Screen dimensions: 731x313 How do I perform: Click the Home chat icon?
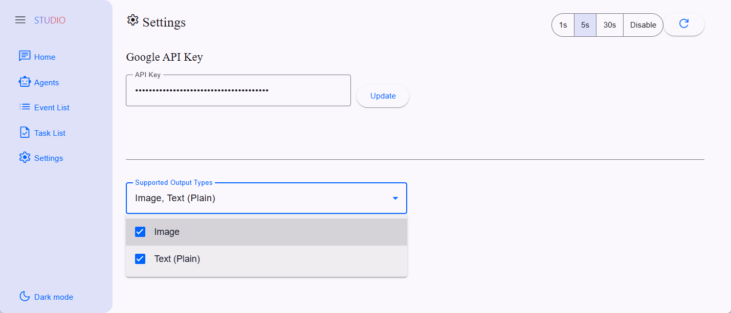(25, 56)
